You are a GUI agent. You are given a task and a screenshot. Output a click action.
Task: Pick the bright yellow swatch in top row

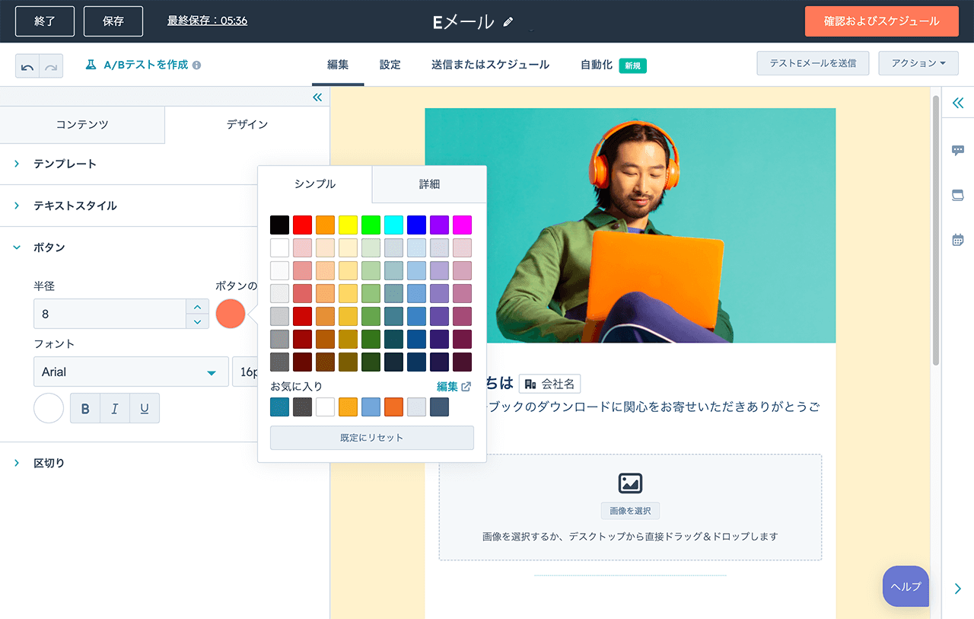pyautogui.click(x=349, y=225)
